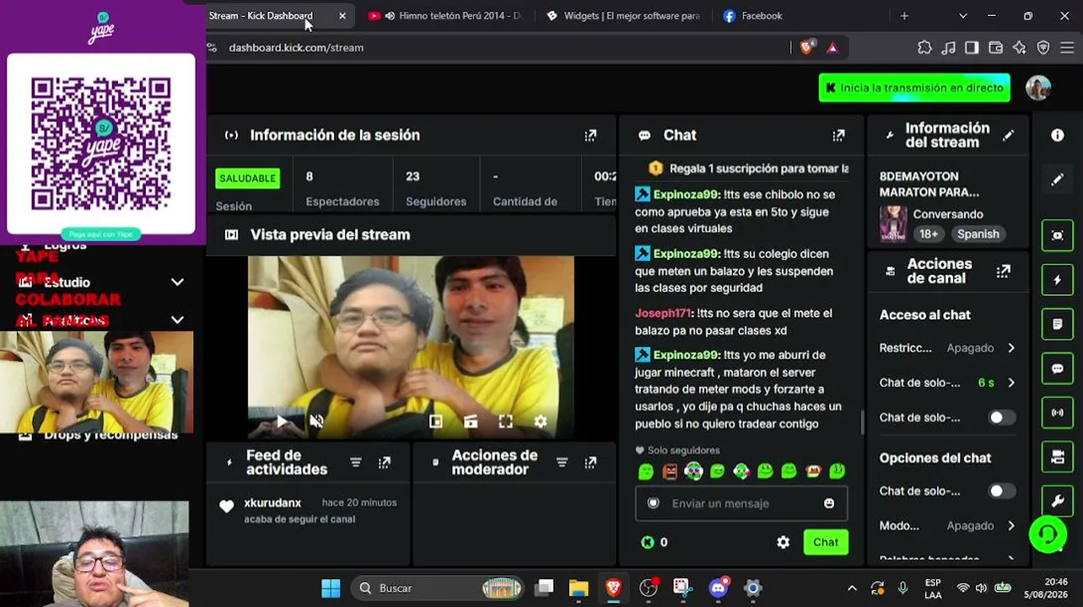Click the Enviar un mensaje field
Viewport: 1083px width, 607px height.
741,503
